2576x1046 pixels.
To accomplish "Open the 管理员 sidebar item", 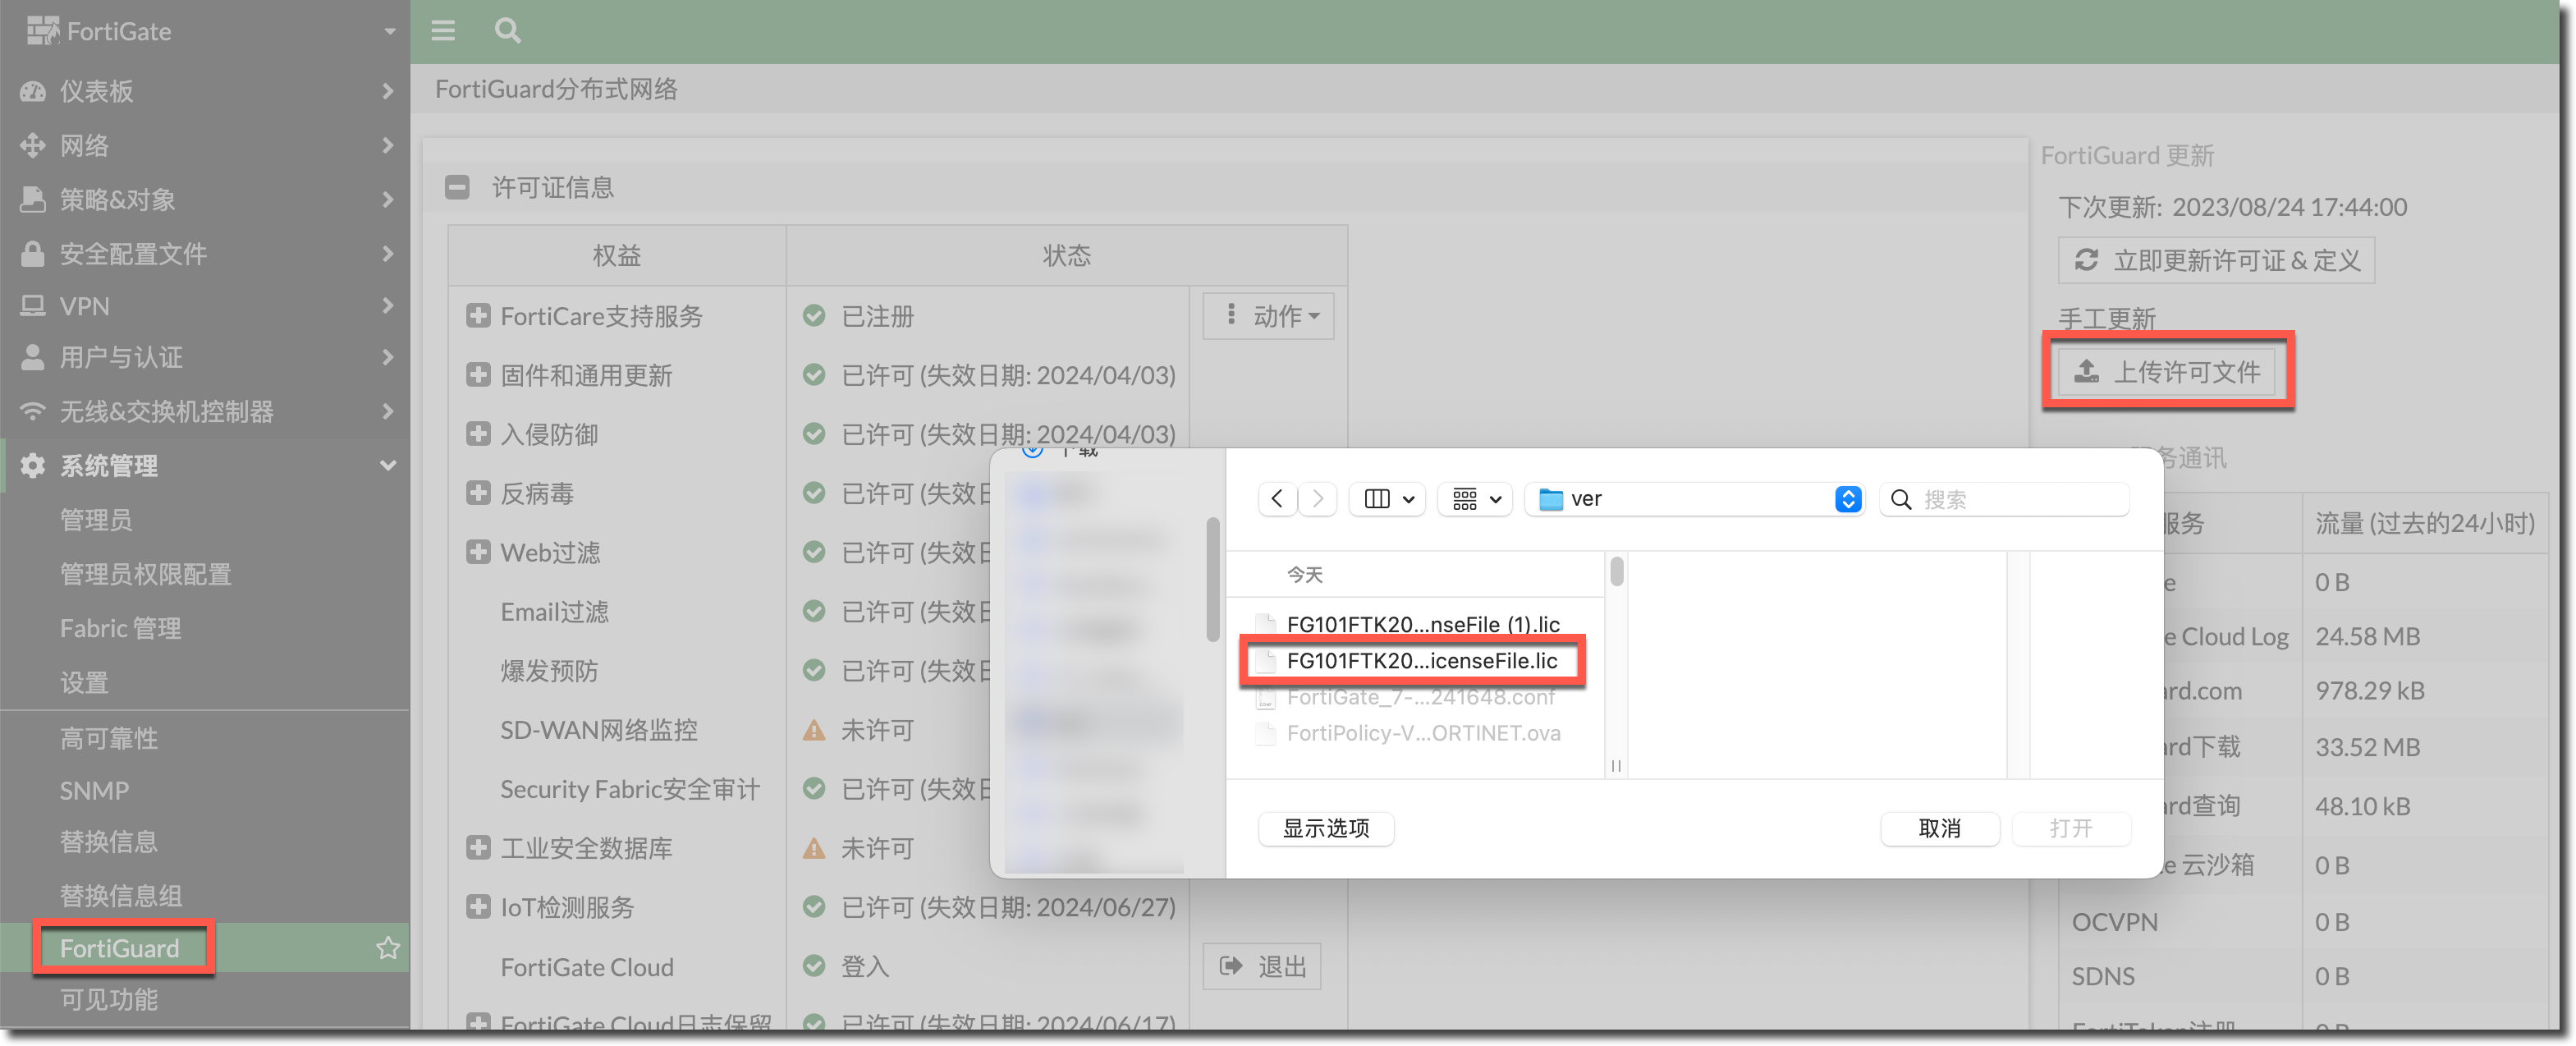I will pyautogui.click(x=96, y=520).
